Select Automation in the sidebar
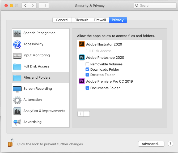178x153 pixels. point(41,100)
